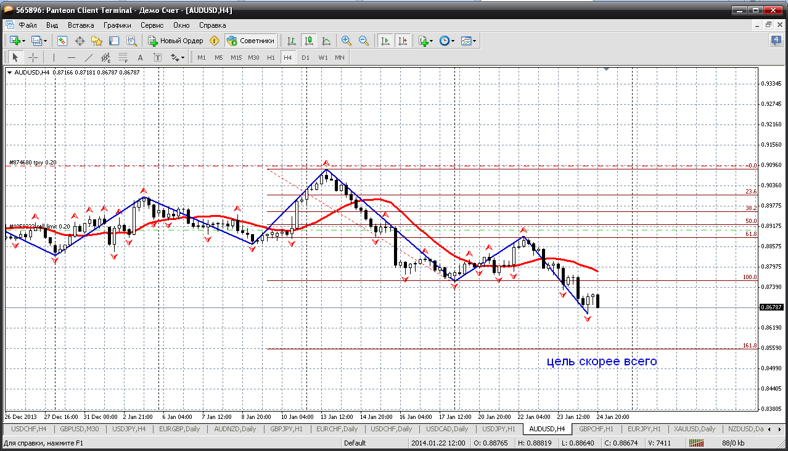Image resolution: width=788 pixels, height=451 pixels.
Task: Toggle chart auto scroll button
Action: click(385, 41)
